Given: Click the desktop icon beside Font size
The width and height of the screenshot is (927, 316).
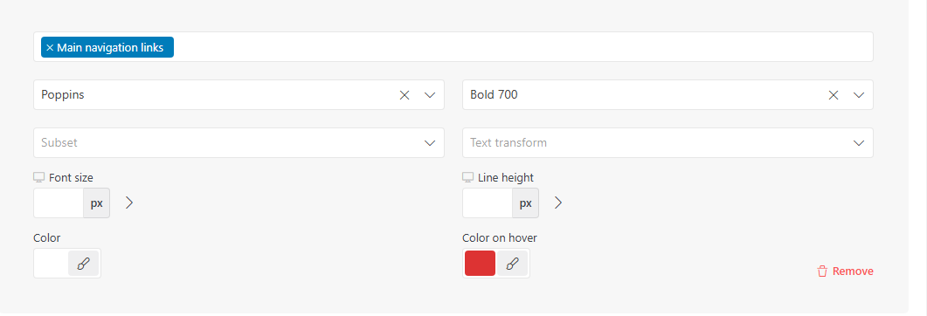Looking at the screenshot, I should (39, 177).
